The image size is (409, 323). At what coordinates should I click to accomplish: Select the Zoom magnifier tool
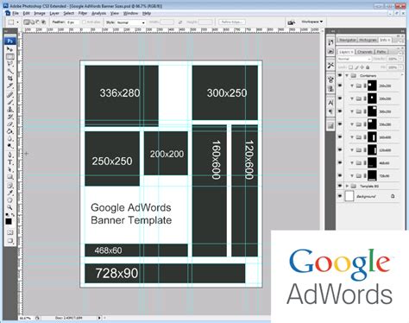pos(10,207)
